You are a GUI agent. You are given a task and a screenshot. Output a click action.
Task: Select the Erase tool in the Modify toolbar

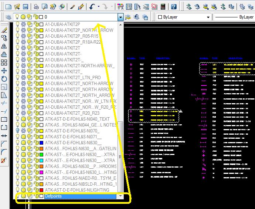[x=4, y=30]
